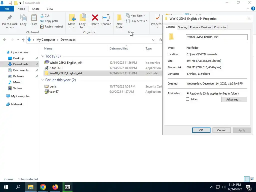Click the ribbon Properties icon
This screenshot has width=256, height=192.
(x=157, y=18)
